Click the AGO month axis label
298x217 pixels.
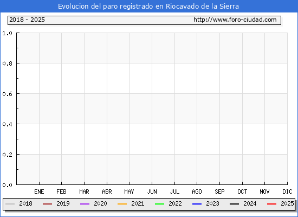pos(197,192)
